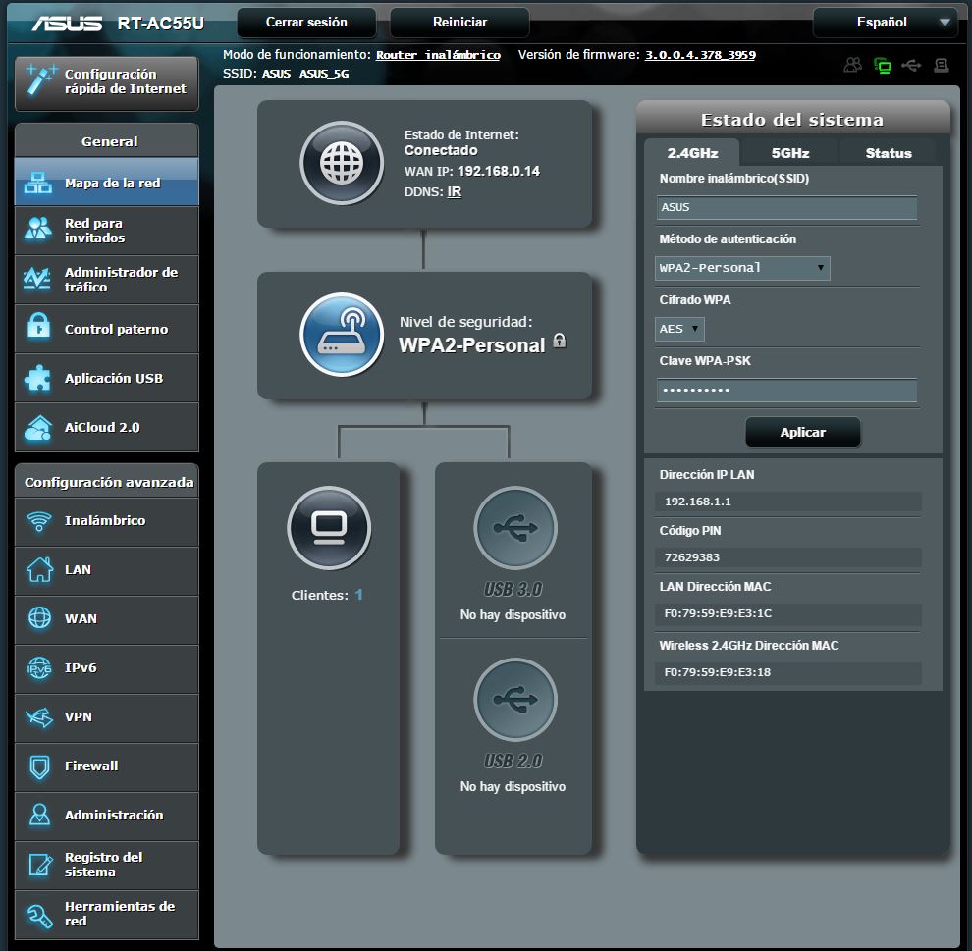The height and width of the screenshot is (951, 972).
Task: Open the Español language dropdown
Action: pyautogui.click(x=885, y=23)
